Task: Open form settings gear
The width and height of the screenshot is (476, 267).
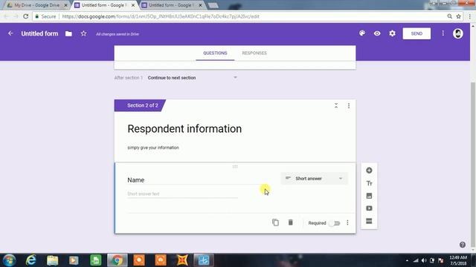Action: (392, 33)
